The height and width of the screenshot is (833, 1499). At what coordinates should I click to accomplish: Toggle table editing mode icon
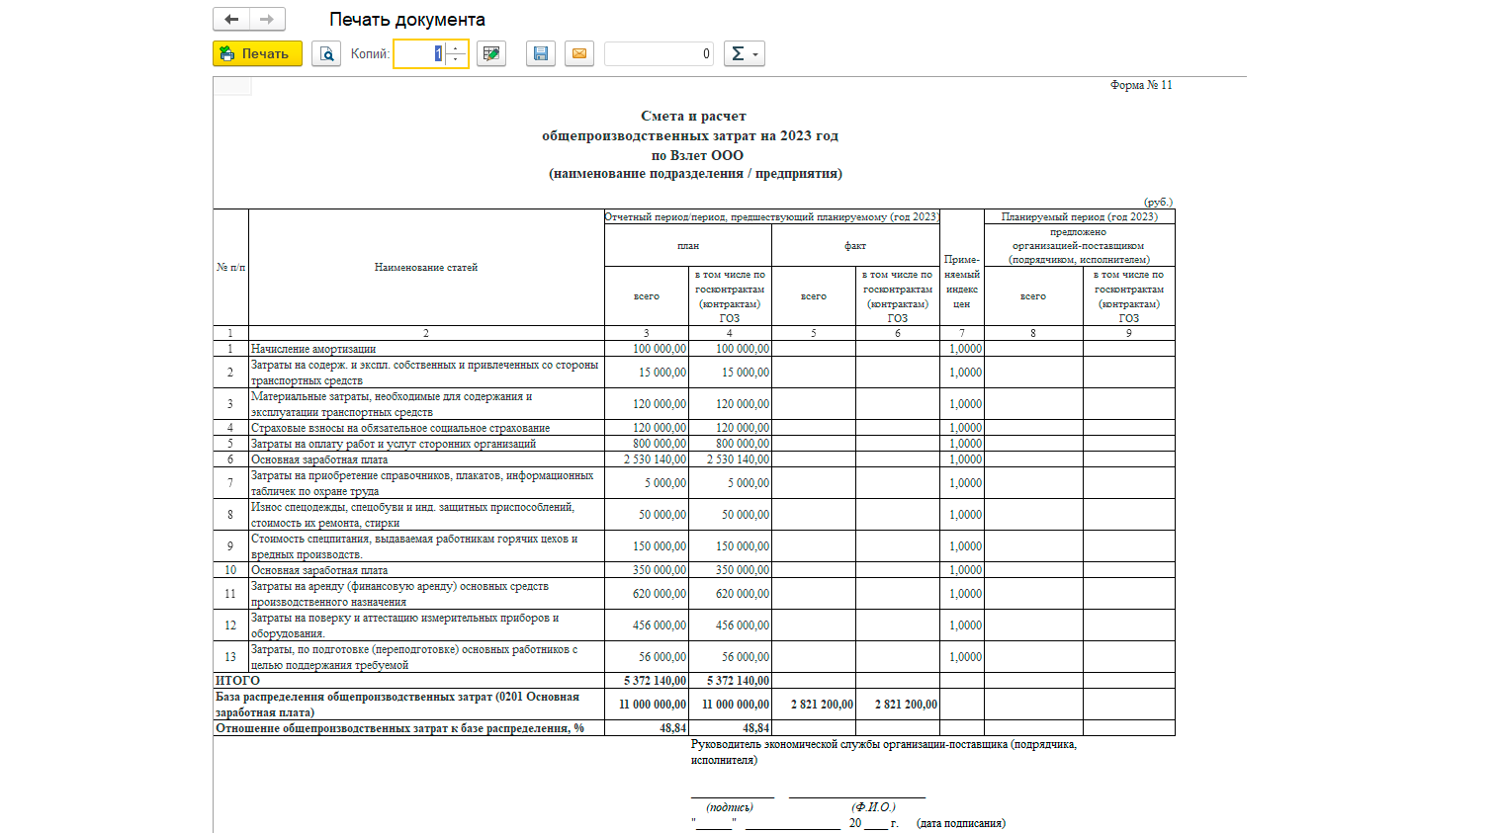click(x=490, y=53)
